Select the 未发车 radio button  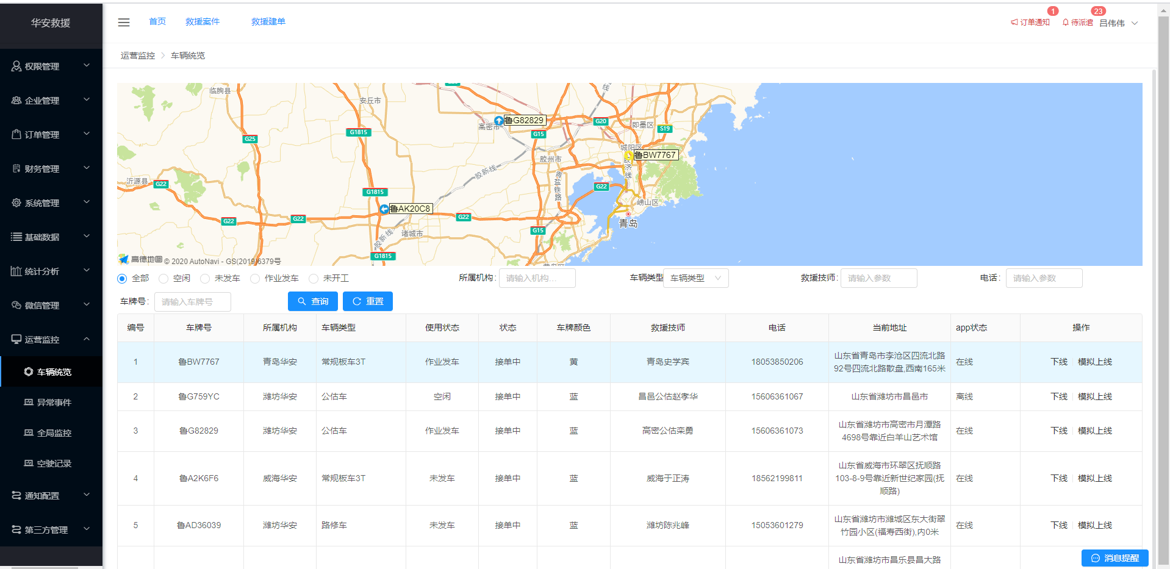(x=205, y=279)
